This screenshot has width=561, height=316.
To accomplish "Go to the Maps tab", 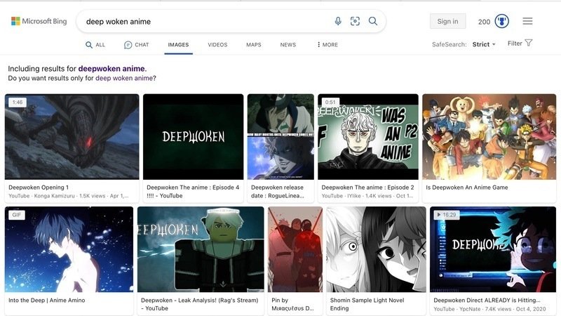I will [x=254, y=45].
